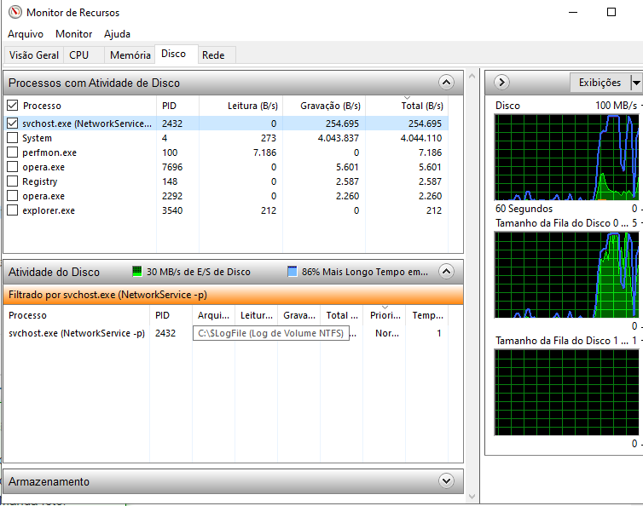Click 30 MB/s de E/S de Disco label
The image size is (643, 506).
199,272
